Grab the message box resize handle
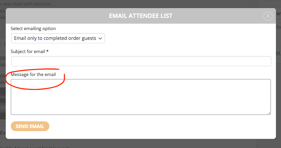281x148 pixels. click(x=269, y=113)
